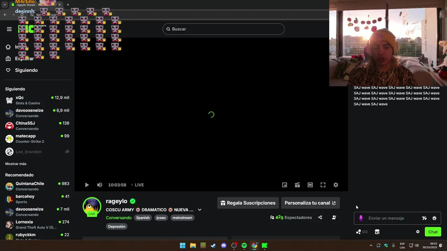Viewport: 447px width, 251px height.
Task: Open barcahoy Sports channel
Action: click(x=37, y=199)
